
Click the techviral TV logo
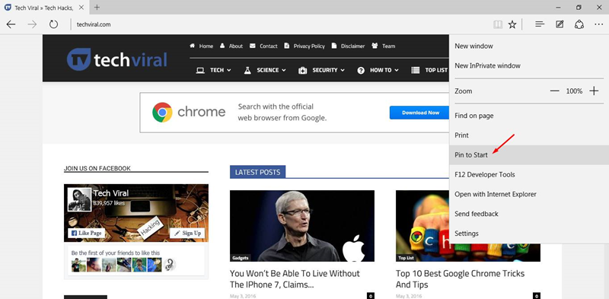(x=79, y=59)
